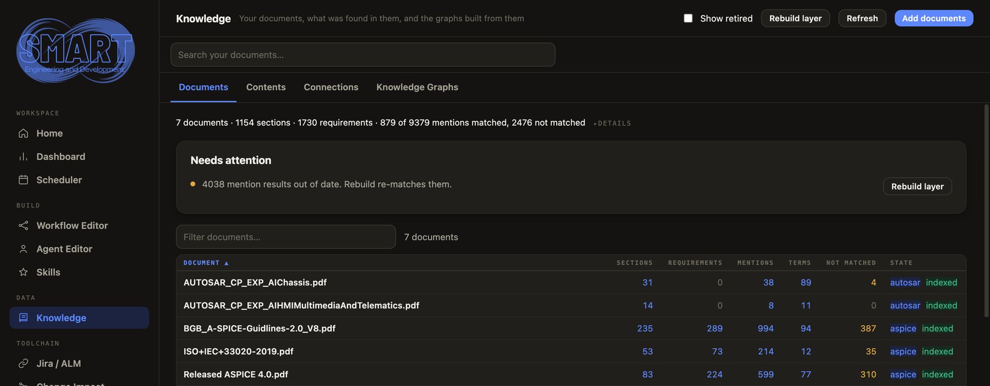Expand the DETAILS disclosure triangle

click(595, 124)
